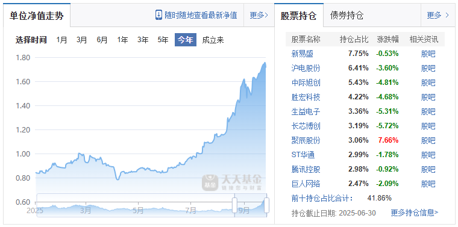Screen dimensions: 458x227
Task: Switch to 债券持仓 tab
Action: pyautogui.click(x=347, y=15)
